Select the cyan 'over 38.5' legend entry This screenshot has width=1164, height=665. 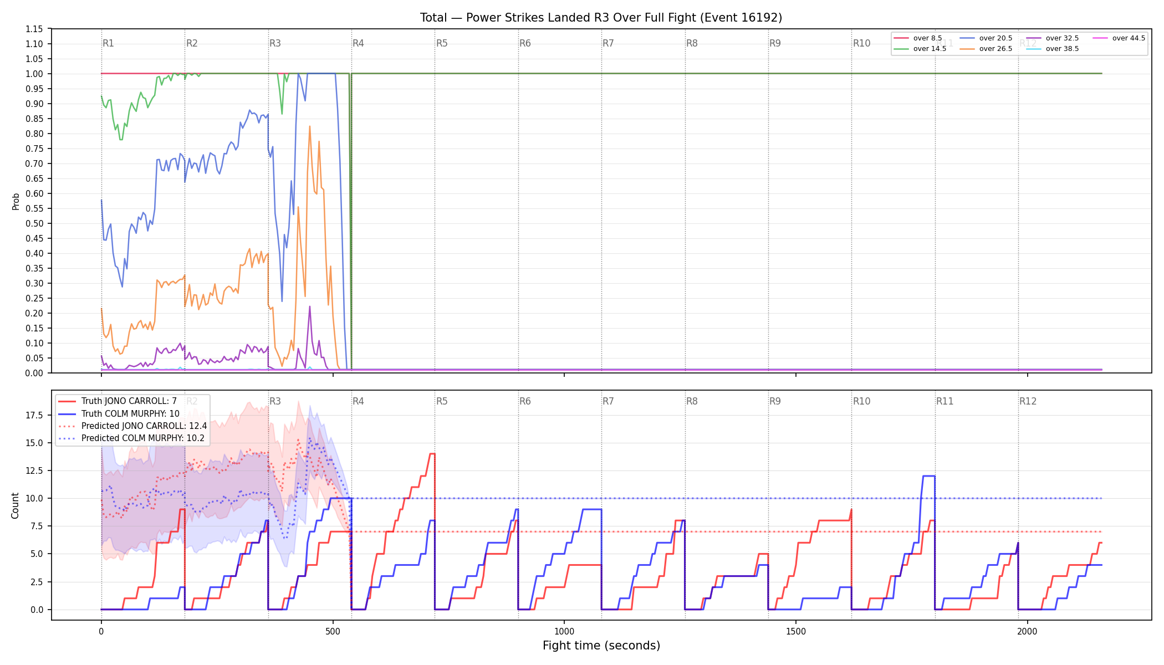tap(1053, 49)
